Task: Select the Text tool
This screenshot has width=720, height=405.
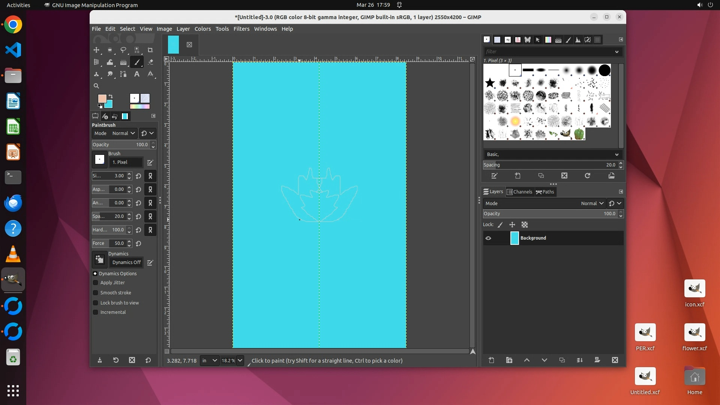Action: pyautogui.click(x=137, y=74)
